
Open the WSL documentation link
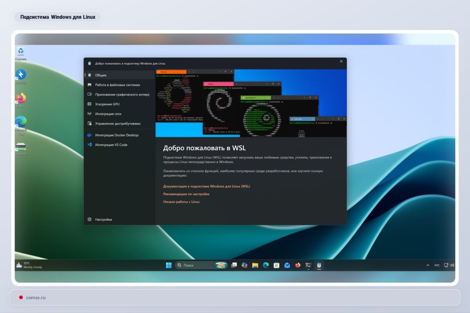coord(206,186)
